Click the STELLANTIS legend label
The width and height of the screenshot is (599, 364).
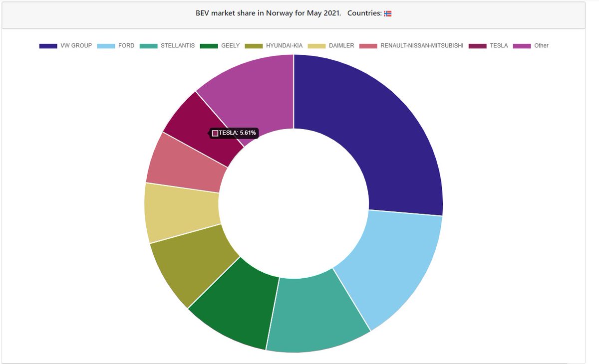tap(178, 46)
